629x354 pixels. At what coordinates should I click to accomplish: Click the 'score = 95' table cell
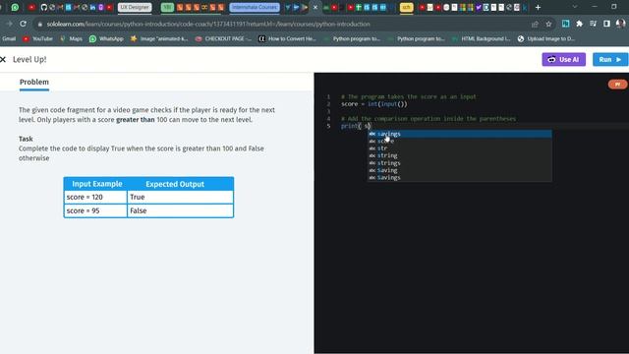[x=95, y=210]
